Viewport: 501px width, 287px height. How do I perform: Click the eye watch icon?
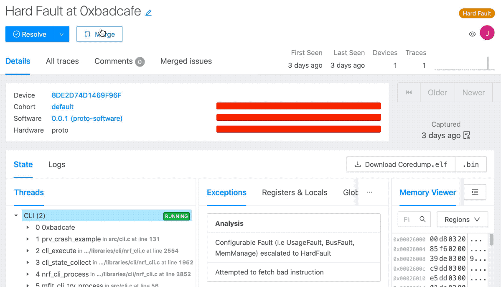tap(472, 34)
